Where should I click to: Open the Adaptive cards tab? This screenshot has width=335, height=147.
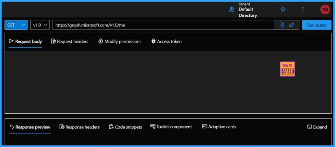pos(219,127)
